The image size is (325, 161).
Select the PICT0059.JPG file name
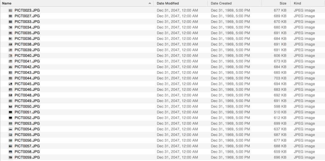pyautogui.click(x=27, y=157)
